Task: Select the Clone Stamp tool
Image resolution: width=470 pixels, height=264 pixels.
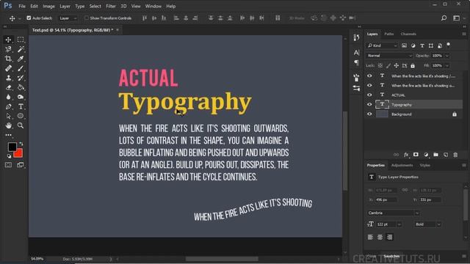Action: [8, 78]
